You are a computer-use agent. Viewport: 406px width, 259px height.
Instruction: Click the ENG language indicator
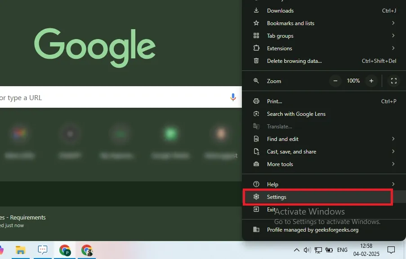(342, 250)
